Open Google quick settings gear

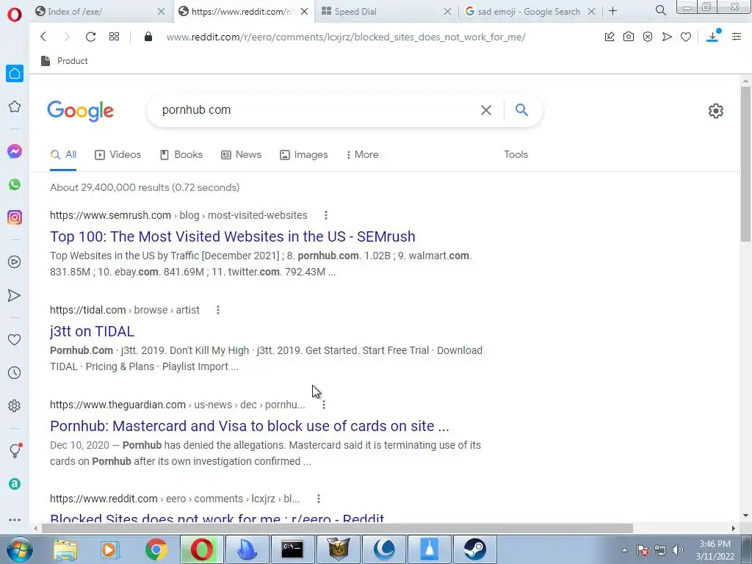[715, 111]
